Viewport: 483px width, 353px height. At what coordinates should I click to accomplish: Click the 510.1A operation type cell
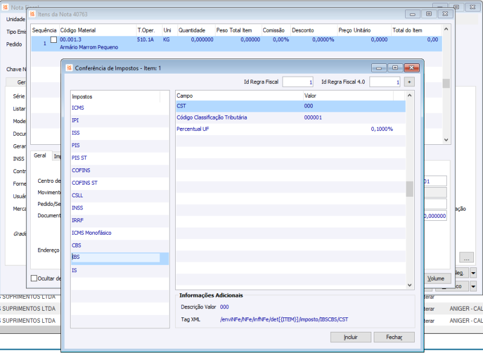click(146, 40)
